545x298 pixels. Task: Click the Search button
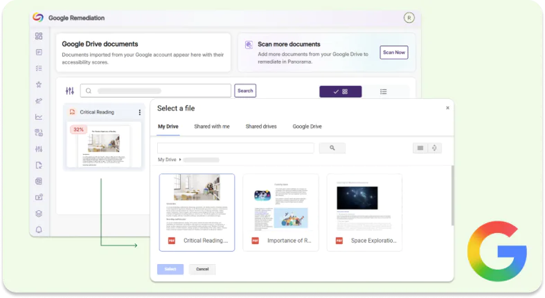(245, 91)
